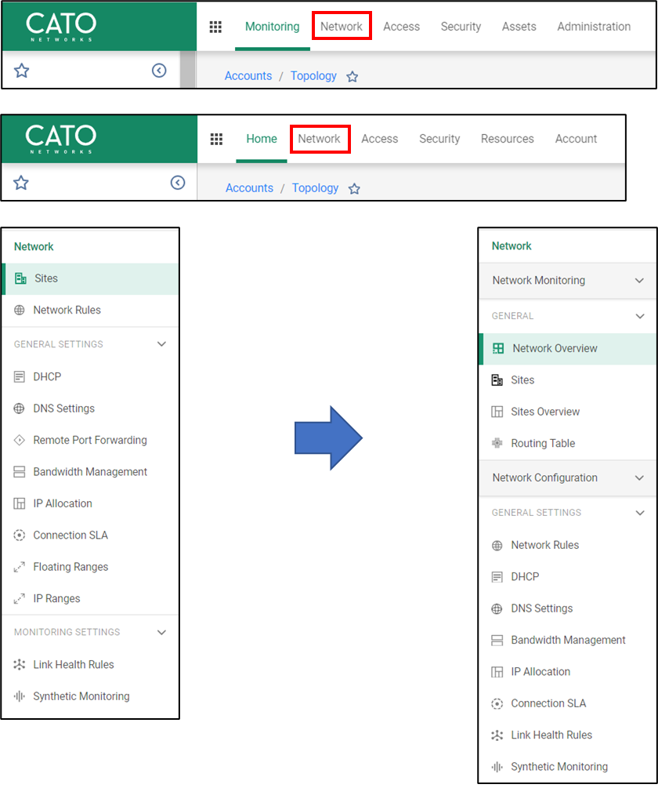The image size is (658, 788).
Task: Open the apps grid icon beside Monitoring tab
Action: [x=215, y=27]
